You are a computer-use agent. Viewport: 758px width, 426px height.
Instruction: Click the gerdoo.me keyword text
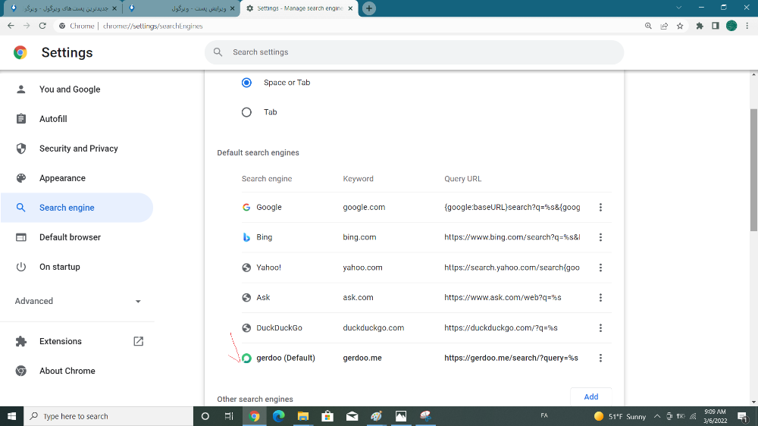(362, 358)
